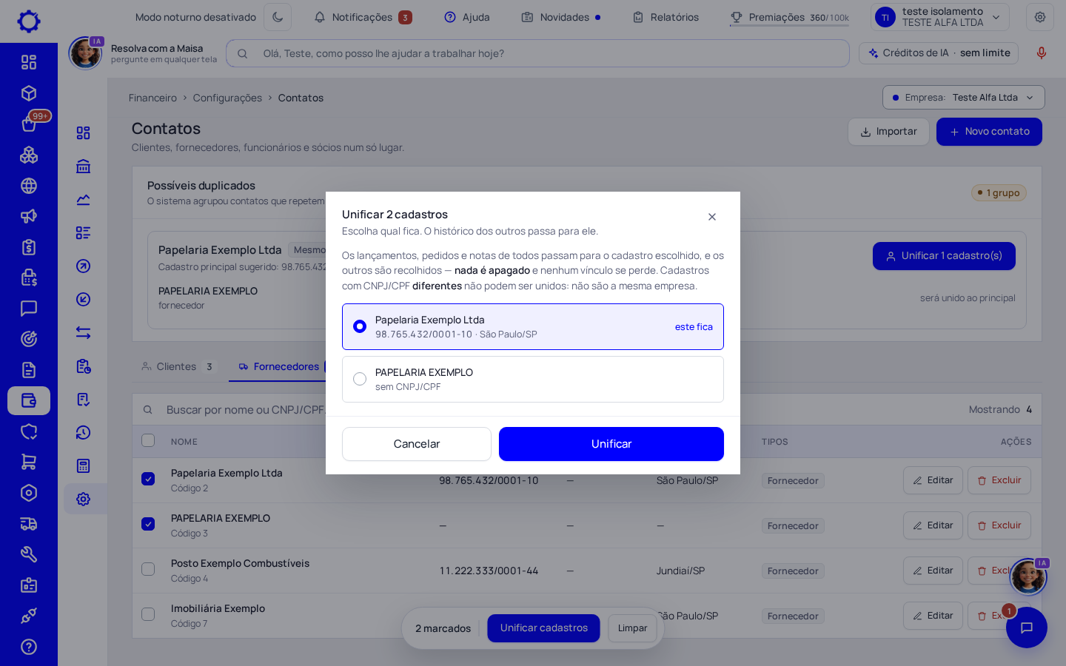The height and width of the screenshot is (666, 1066).
Task: Open the Ajuda help link
Action: tap(467, 17)
